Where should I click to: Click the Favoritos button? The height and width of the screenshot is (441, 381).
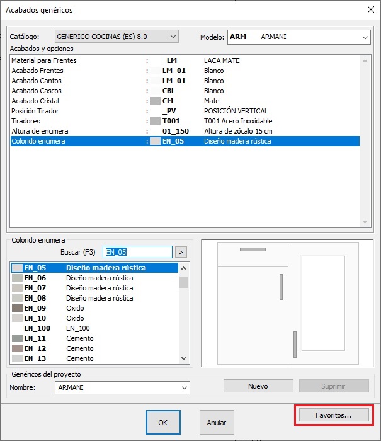334,415
